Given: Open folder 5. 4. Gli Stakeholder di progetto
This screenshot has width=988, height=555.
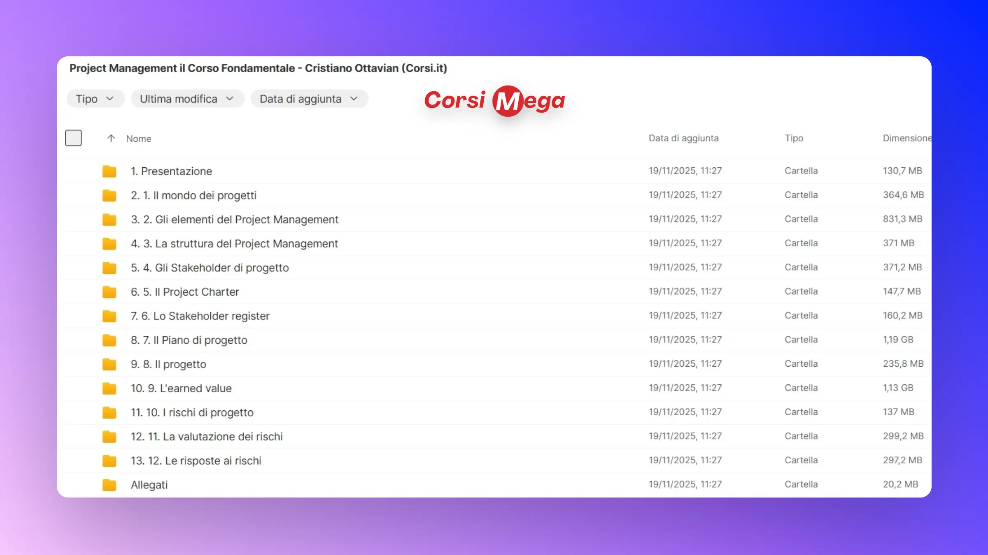Looking at the screenshot, I should point(210,268).
